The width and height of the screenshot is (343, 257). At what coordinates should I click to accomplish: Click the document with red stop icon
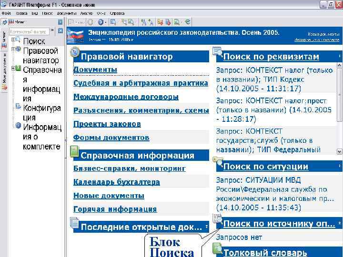click(x=168, y=22)
